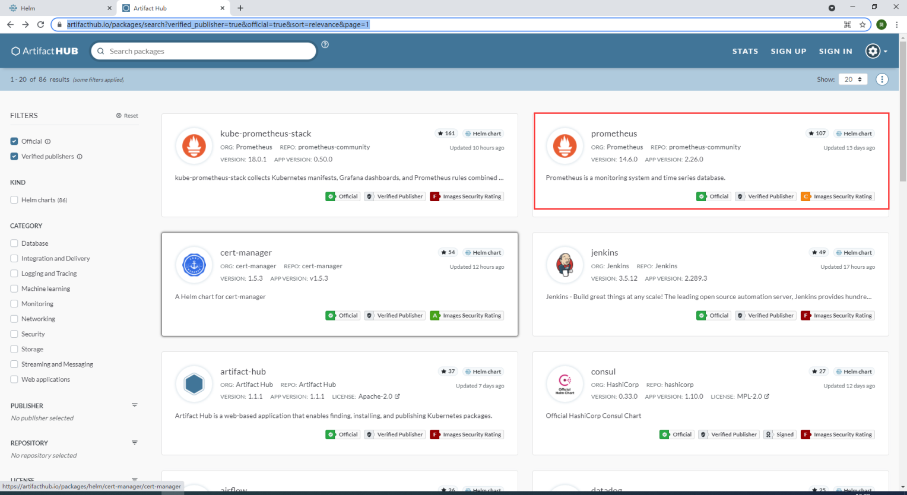Viewport: 907px width, 495px height.
Task: Reload the page in the browser
Action: point(40,24)
